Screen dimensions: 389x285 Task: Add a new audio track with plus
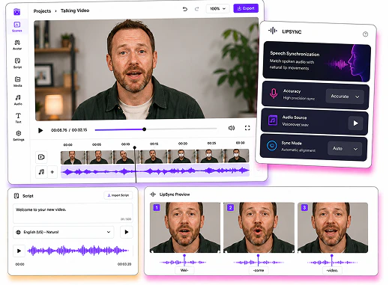pos(52,172)
